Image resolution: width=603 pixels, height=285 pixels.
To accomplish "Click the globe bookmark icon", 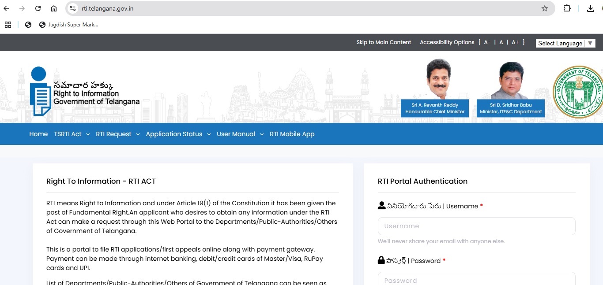I will [28, 25].
